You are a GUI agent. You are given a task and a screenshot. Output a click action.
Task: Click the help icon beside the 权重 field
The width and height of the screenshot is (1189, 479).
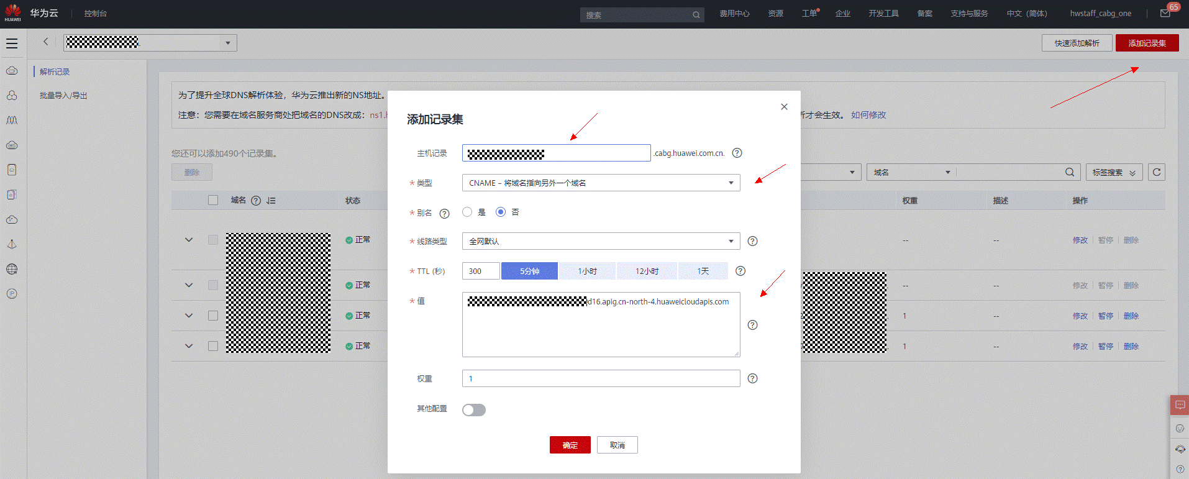coord(752,378)
